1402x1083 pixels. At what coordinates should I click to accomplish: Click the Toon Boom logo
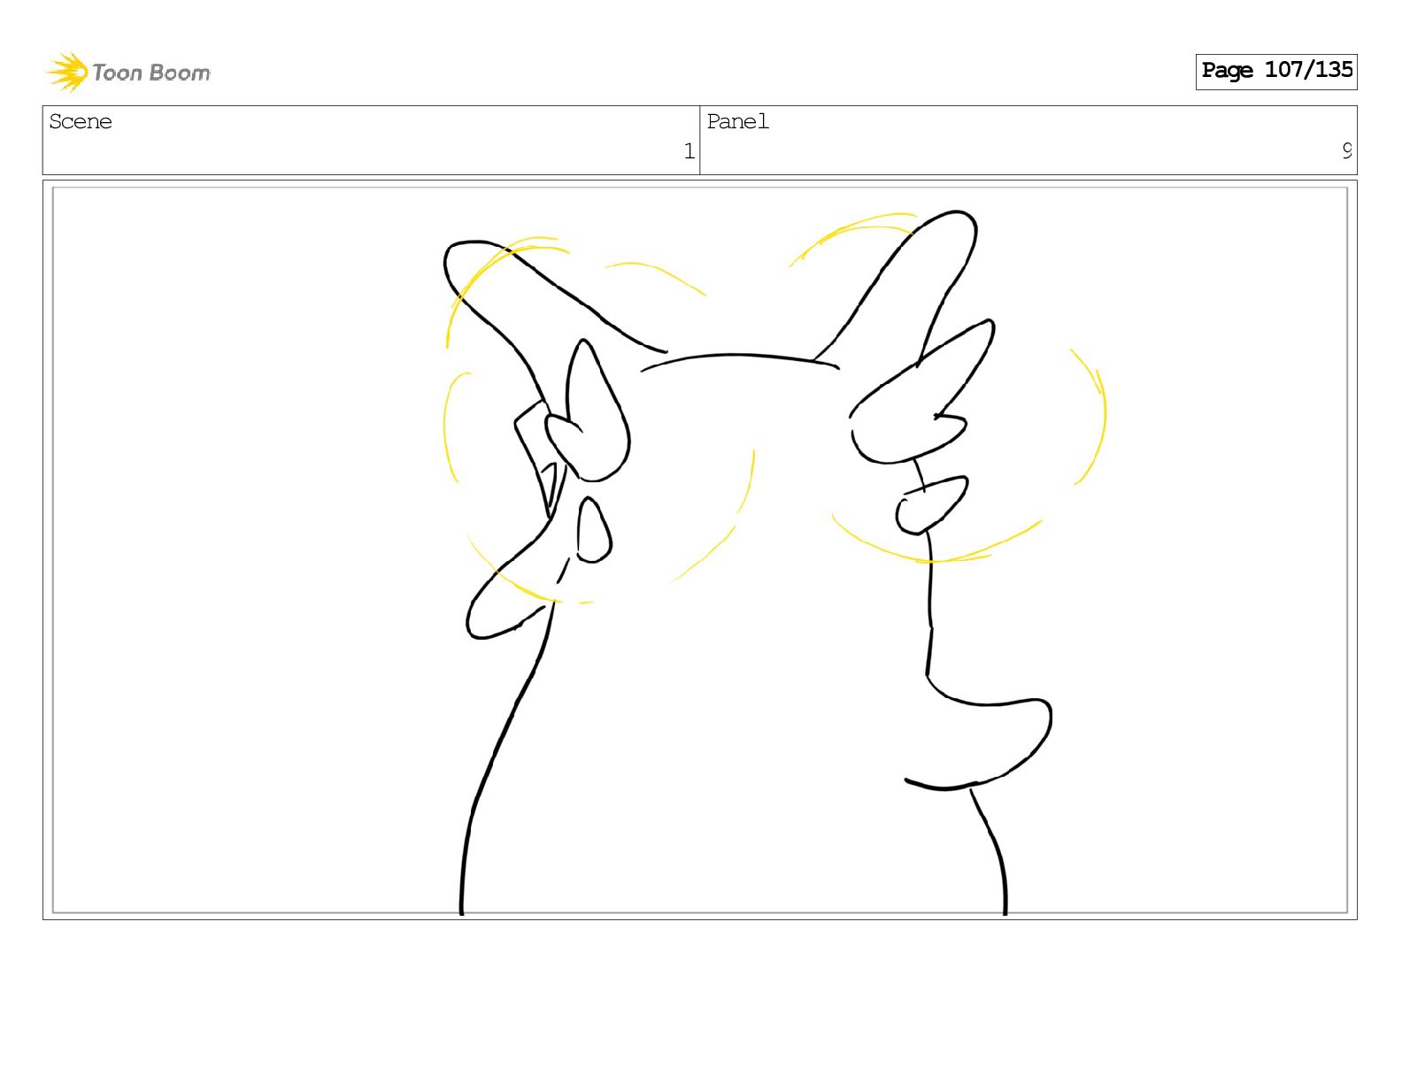pyautogui.click(x=128, y=72)
